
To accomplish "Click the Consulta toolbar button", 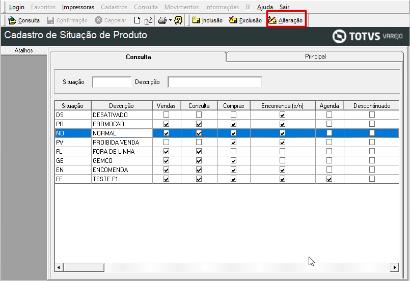I will click(24, 20).
